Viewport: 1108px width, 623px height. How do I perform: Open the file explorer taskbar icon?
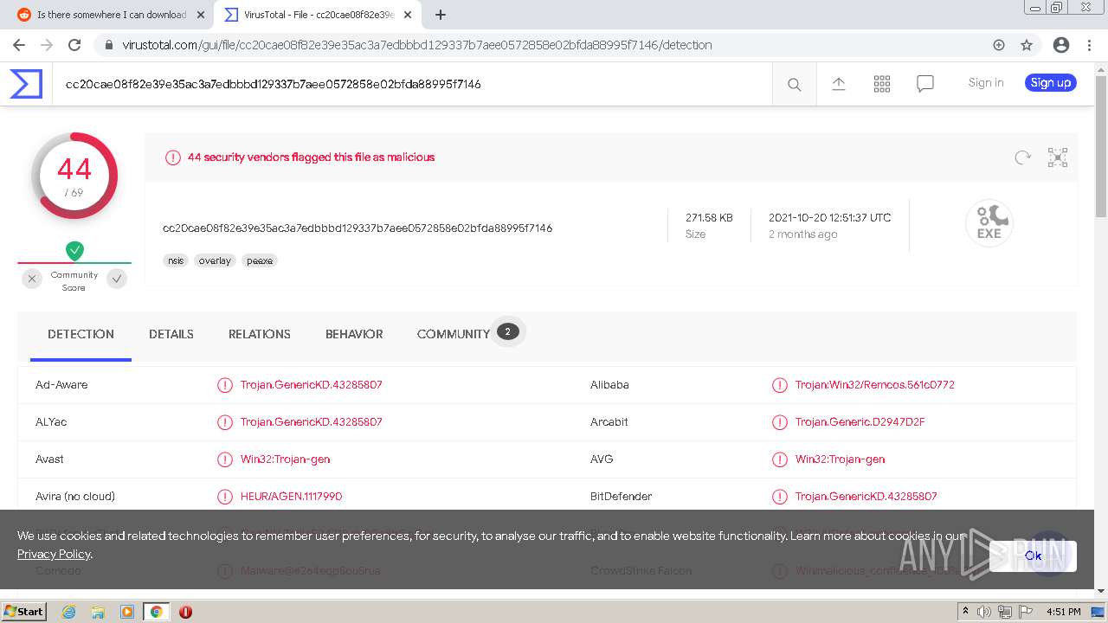point(98,612)
